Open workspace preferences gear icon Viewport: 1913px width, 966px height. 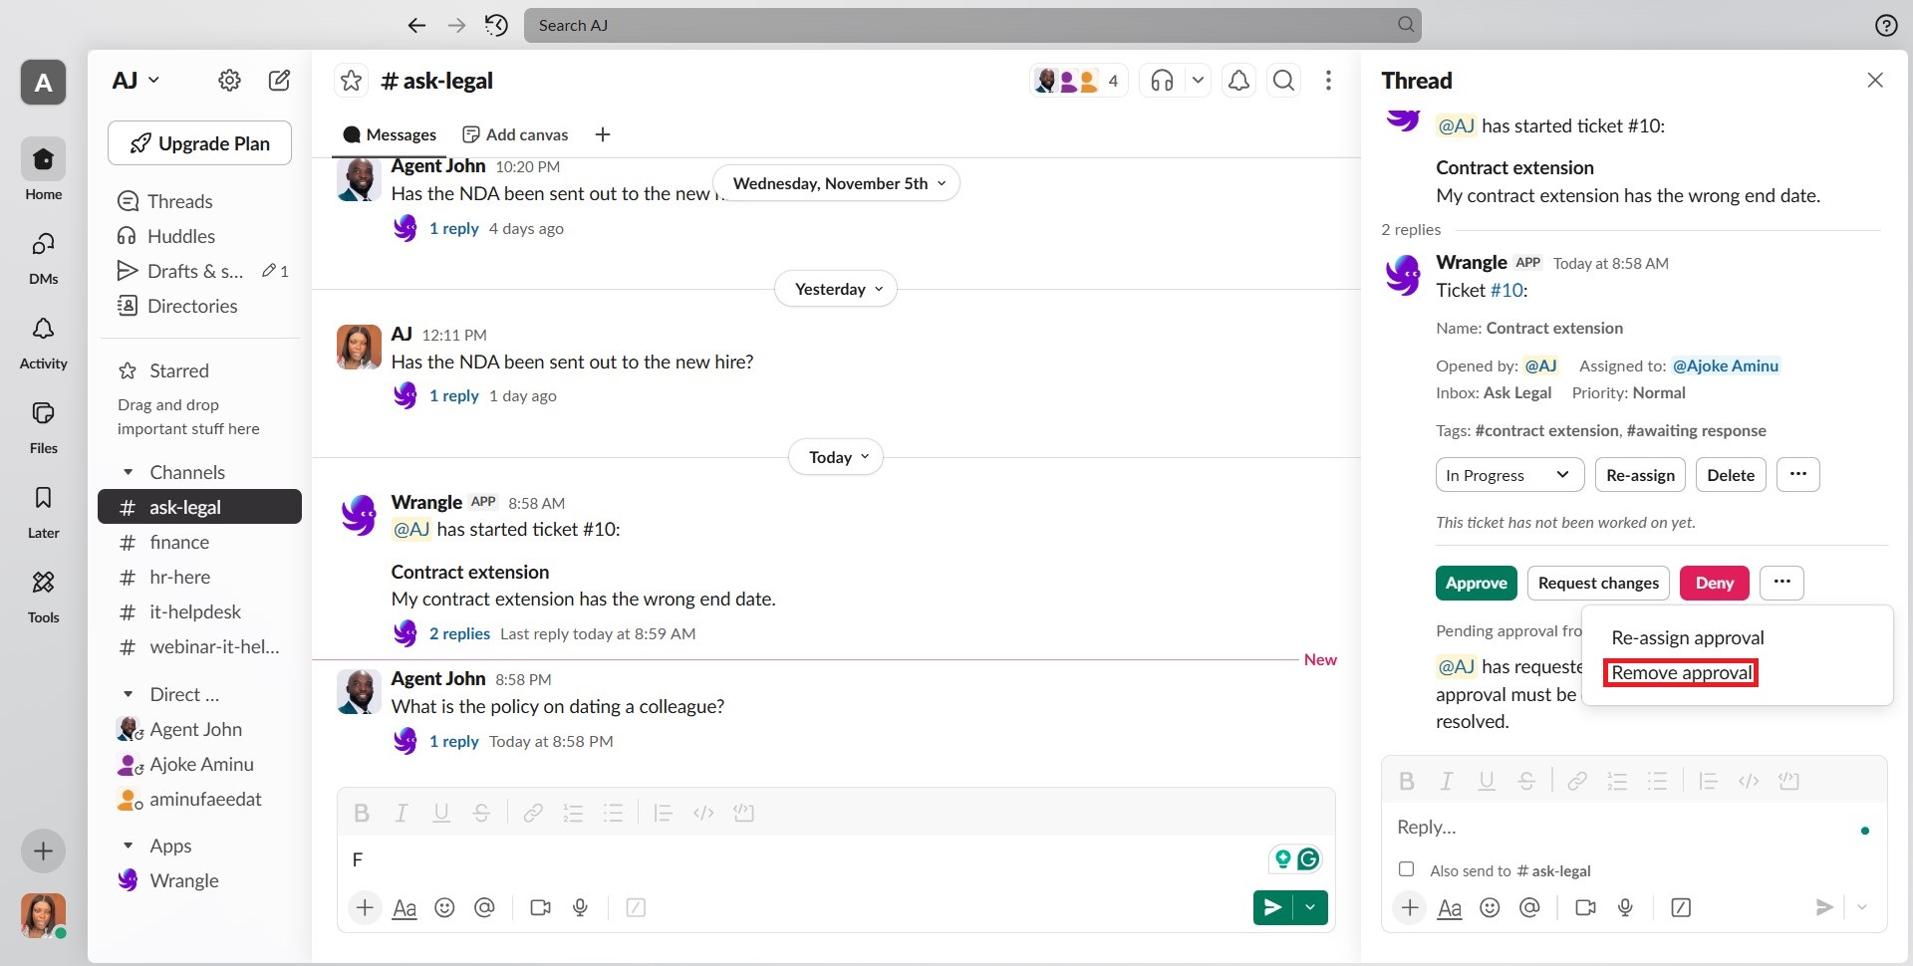click(x=229, y=81)
